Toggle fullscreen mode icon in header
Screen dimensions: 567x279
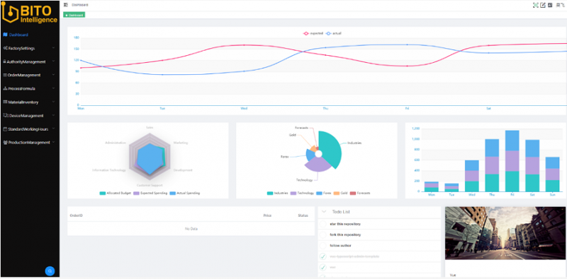[536, 5]
